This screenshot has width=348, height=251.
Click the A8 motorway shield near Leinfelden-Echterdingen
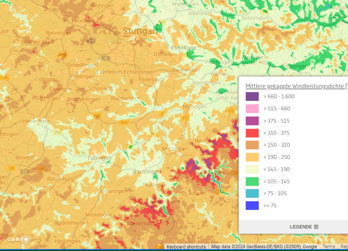(x=106, y=58)
